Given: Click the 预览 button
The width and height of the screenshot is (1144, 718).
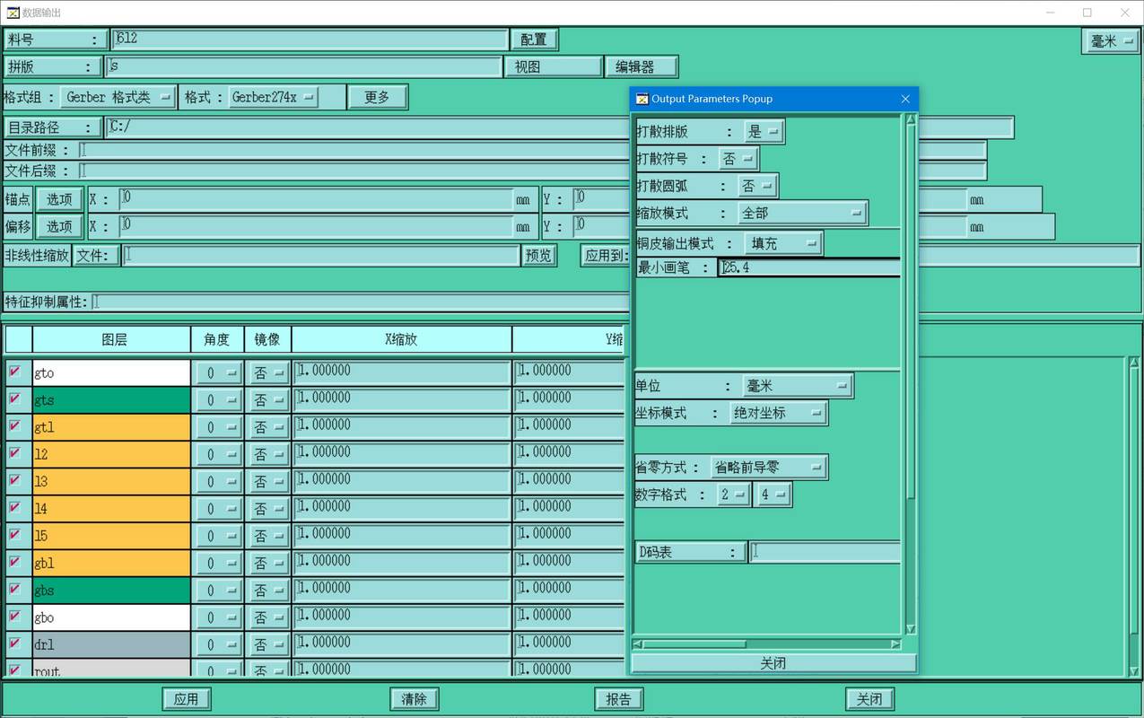Looking at the screenshot, I should point(538,256).
